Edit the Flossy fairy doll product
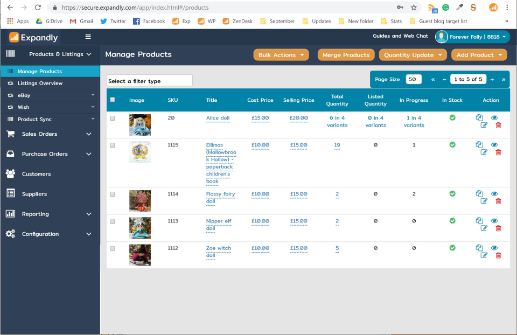 coord(483,201)
